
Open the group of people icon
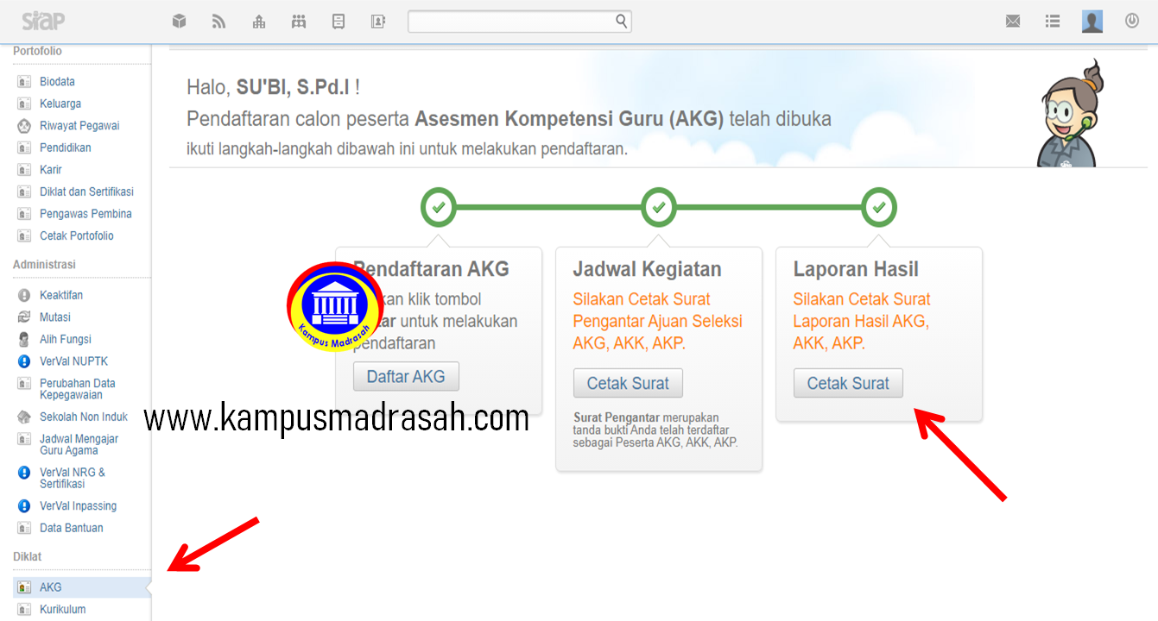(298, 21)
